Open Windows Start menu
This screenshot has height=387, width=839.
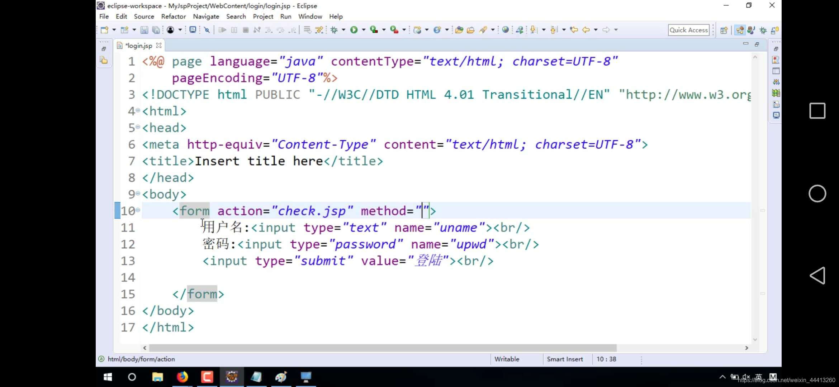108,377
